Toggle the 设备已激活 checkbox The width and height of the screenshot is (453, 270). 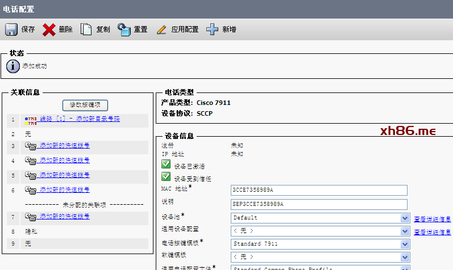pos(166,164)
